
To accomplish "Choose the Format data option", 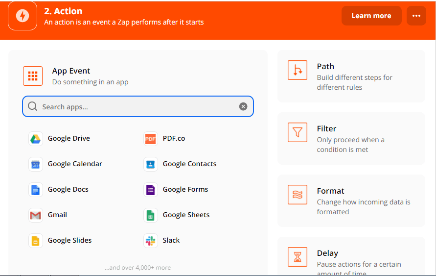I will point(351,201).
